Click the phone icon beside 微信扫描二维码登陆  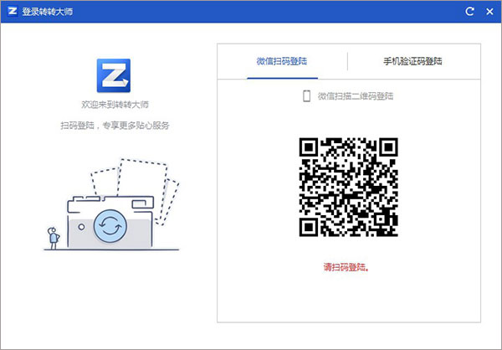click(306, 96)
